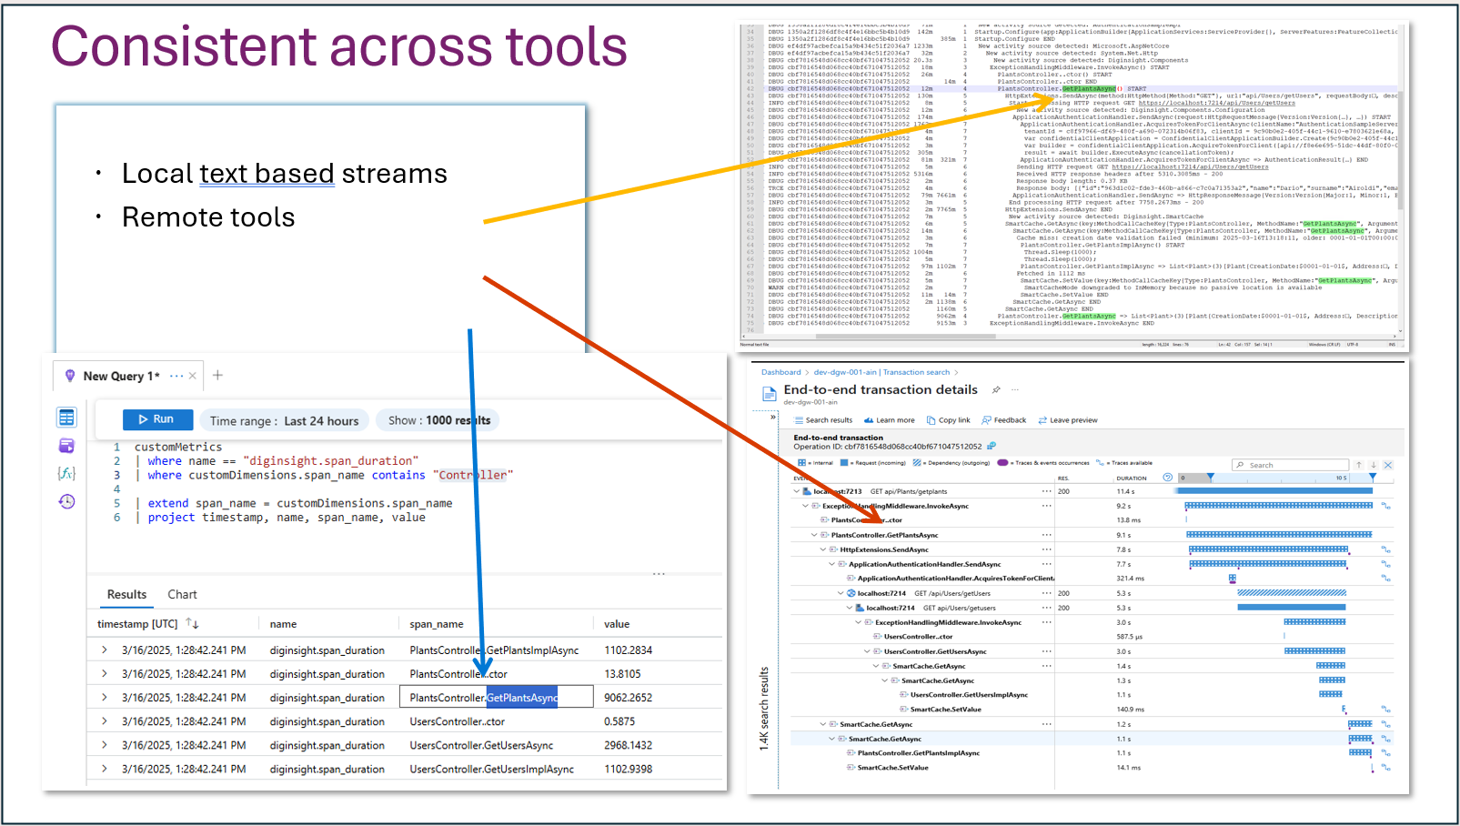Open the Show 1000 results dropdown
The image size is (1460, 826).
pyautogui.click(x=438, y=420)
